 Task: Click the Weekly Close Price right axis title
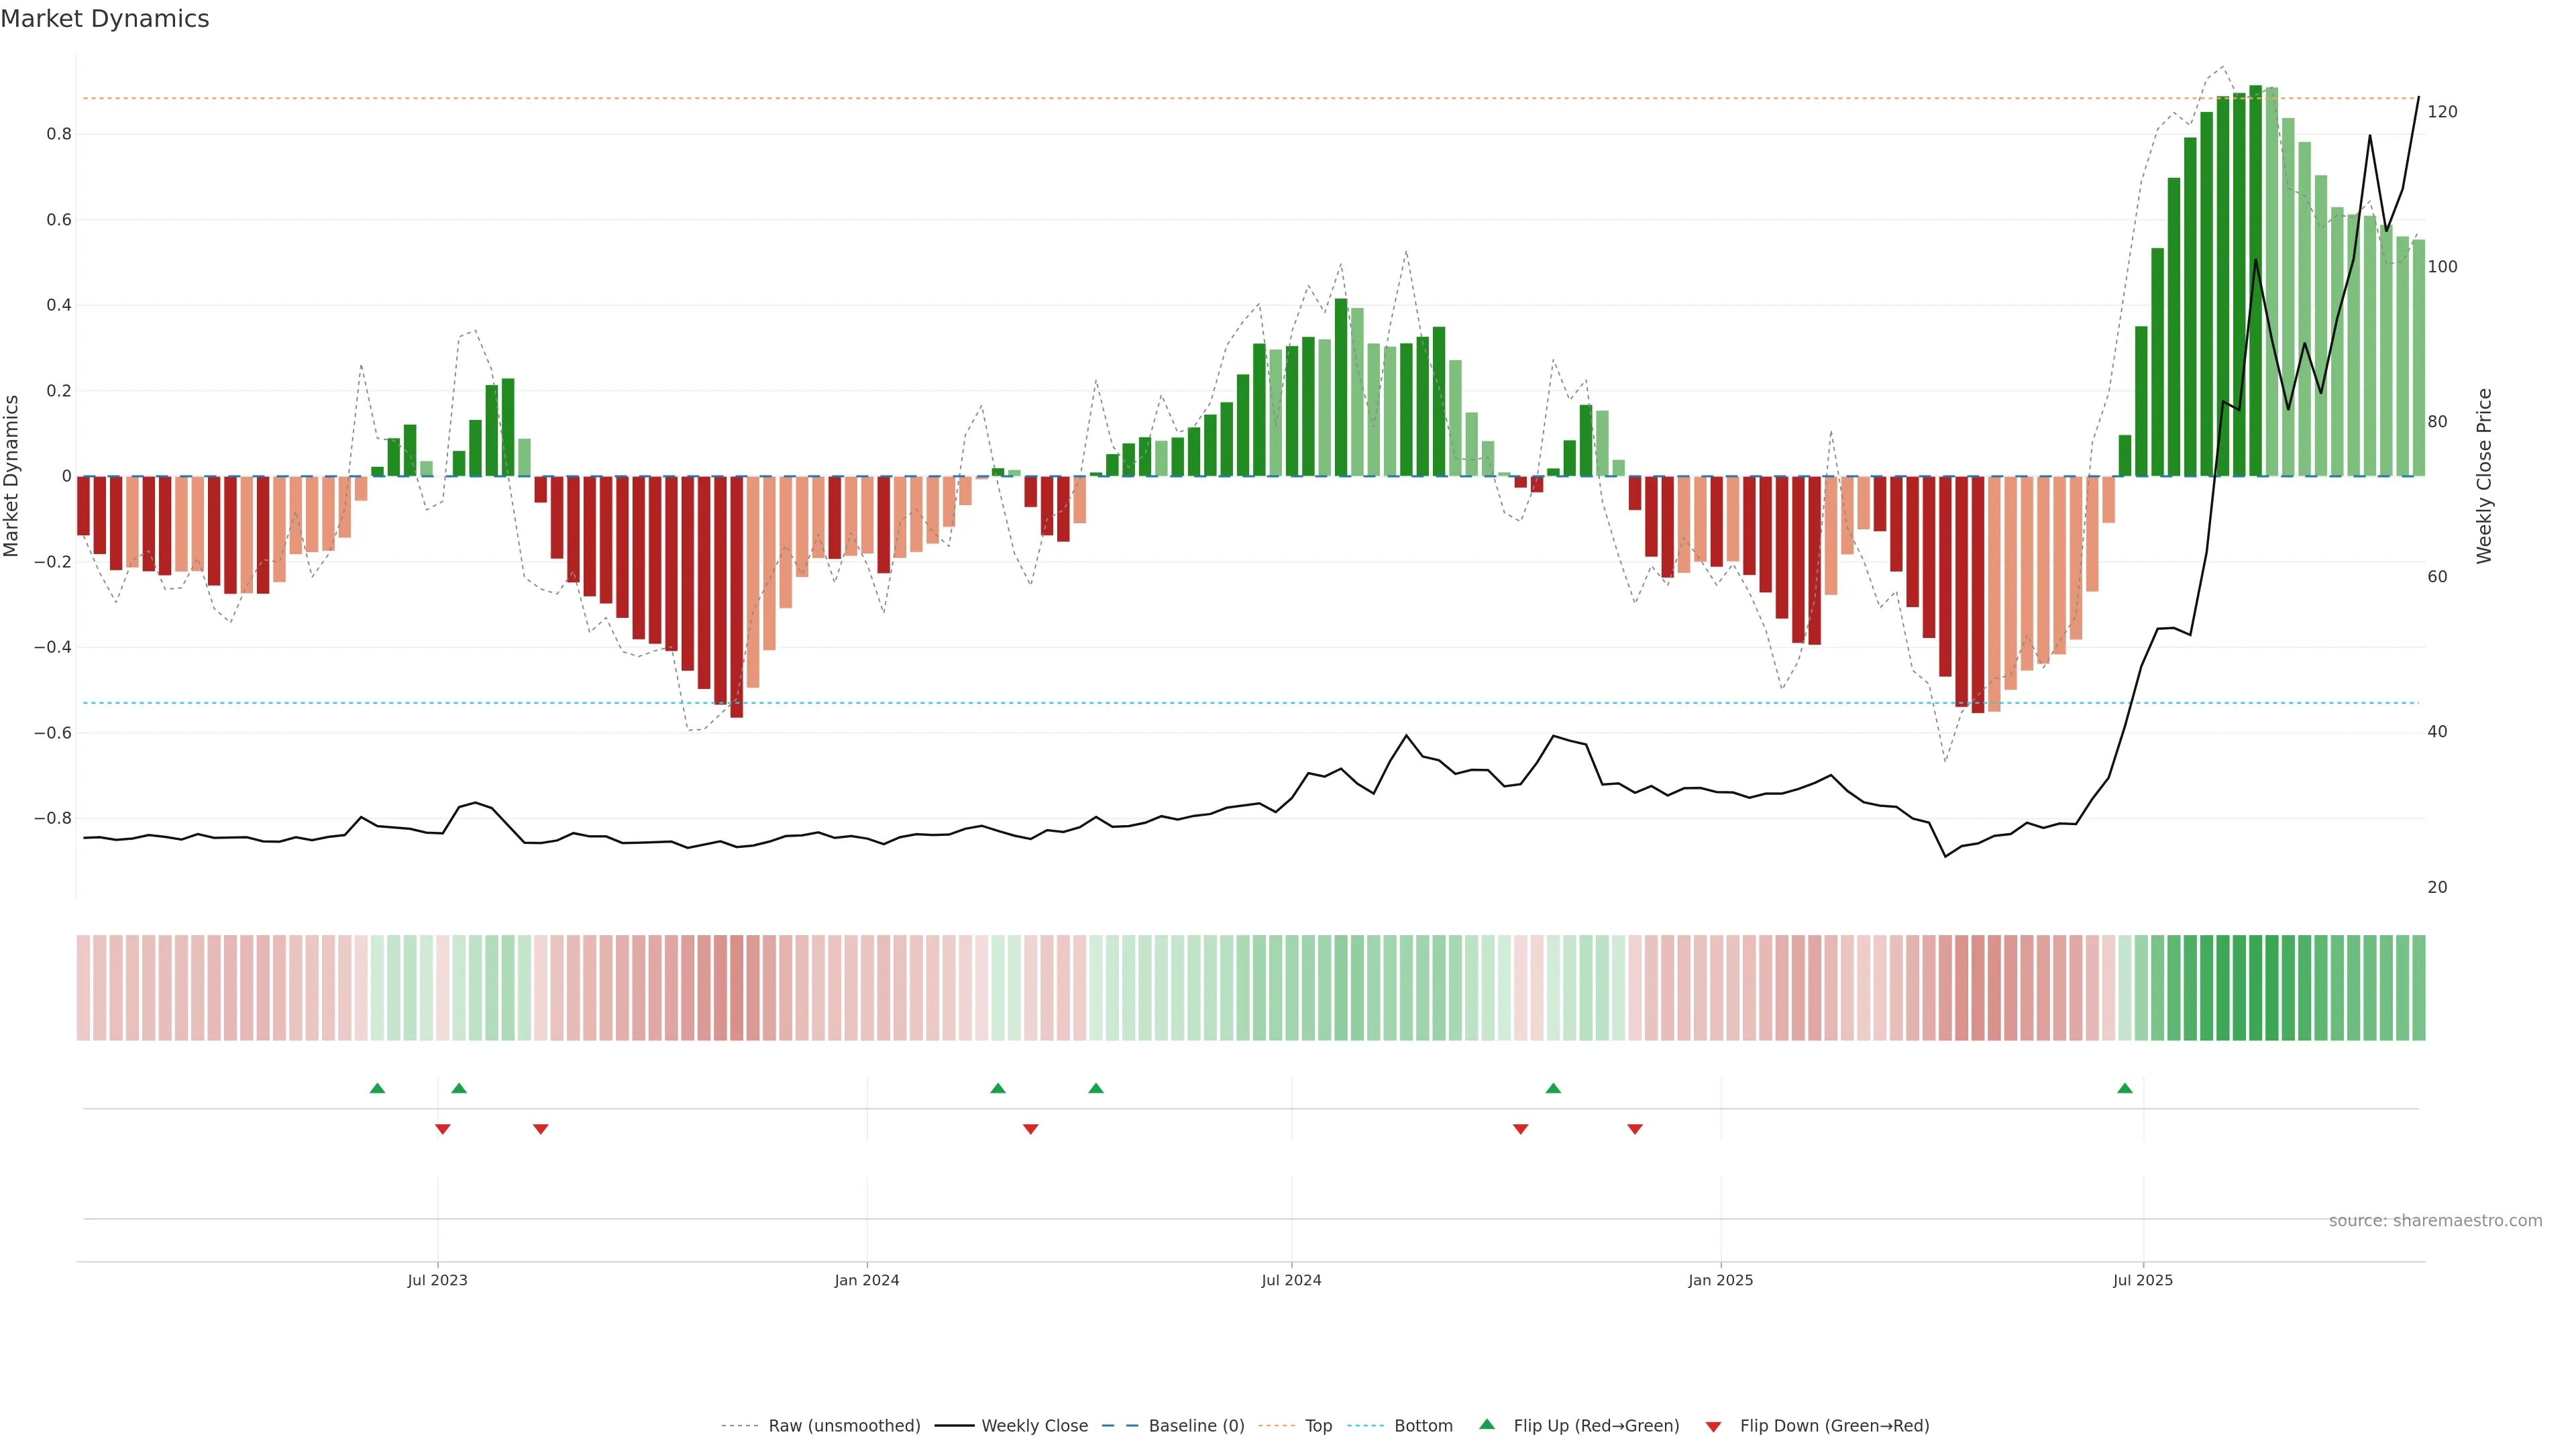[2484, 476]
